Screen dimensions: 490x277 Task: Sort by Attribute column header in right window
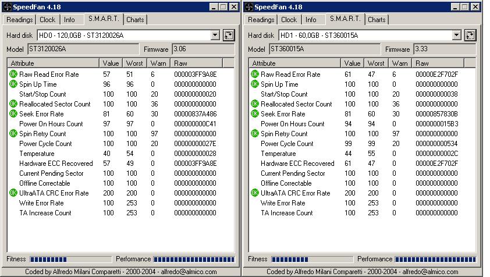click(x=294, y=63)
